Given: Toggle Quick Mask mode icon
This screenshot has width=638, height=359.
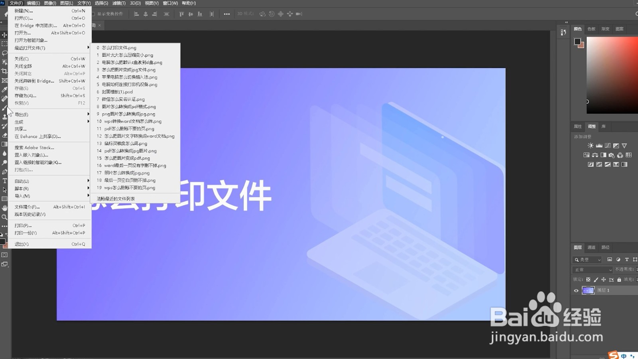Looking at the screenshot, I should click(4, 255).
